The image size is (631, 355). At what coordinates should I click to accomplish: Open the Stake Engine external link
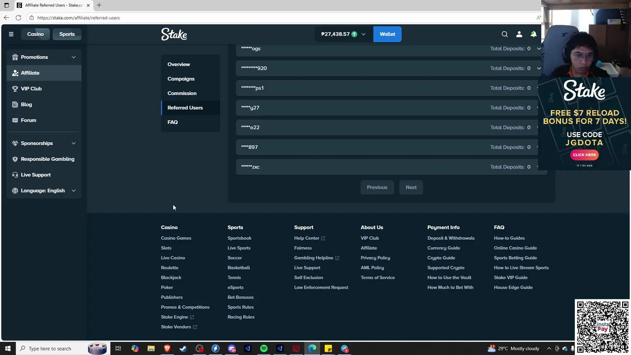(x=177, y=317)
